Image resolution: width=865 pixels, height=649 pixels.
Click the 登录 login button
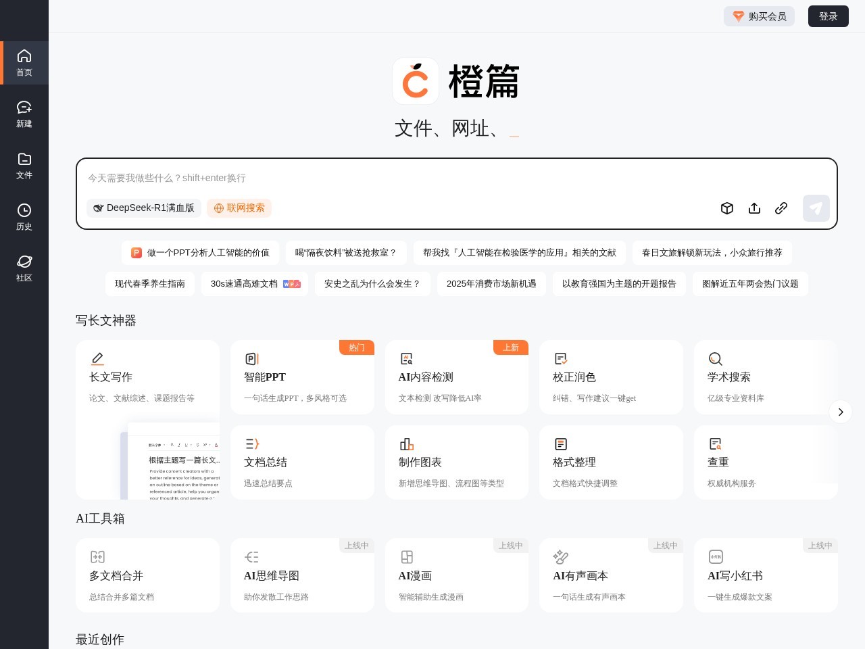(829, 16)
